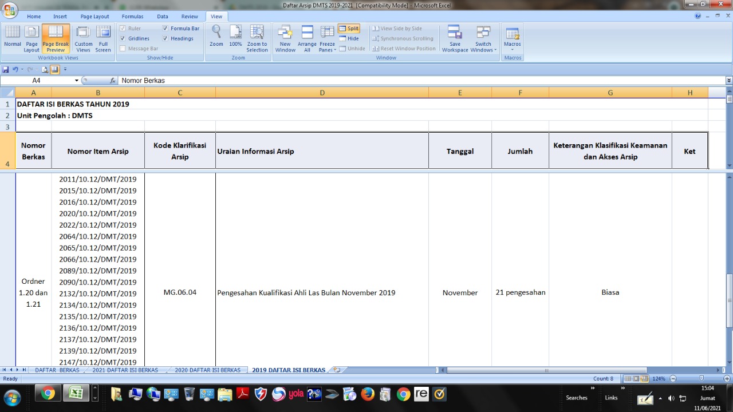
Task: Toggle the Gridlines checkbox
Action: (123, 38)
